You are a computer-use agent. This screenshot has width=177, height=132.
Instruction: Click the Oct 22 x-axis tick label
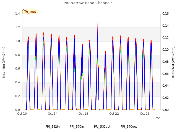[x=114, y=114]
